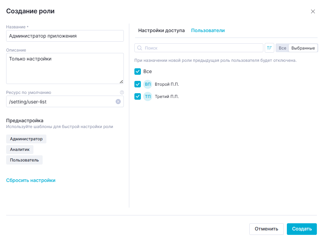The image size is (322, 240).
Task: Close the role creation dialog
Action: pos(313,11)
